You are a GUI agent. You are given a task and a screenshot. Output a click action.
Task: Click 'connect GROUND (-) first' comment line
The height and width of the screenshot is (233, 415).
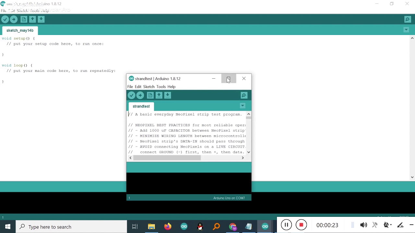[186, 152]
